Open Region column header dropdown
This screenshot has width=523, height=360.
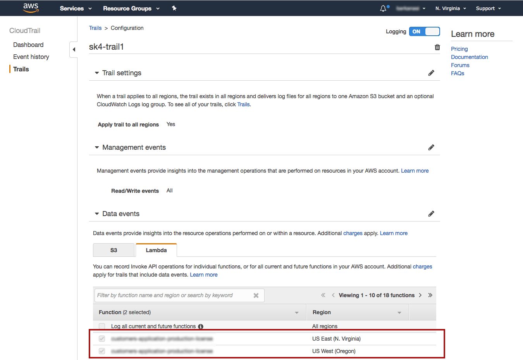[399, 313]
